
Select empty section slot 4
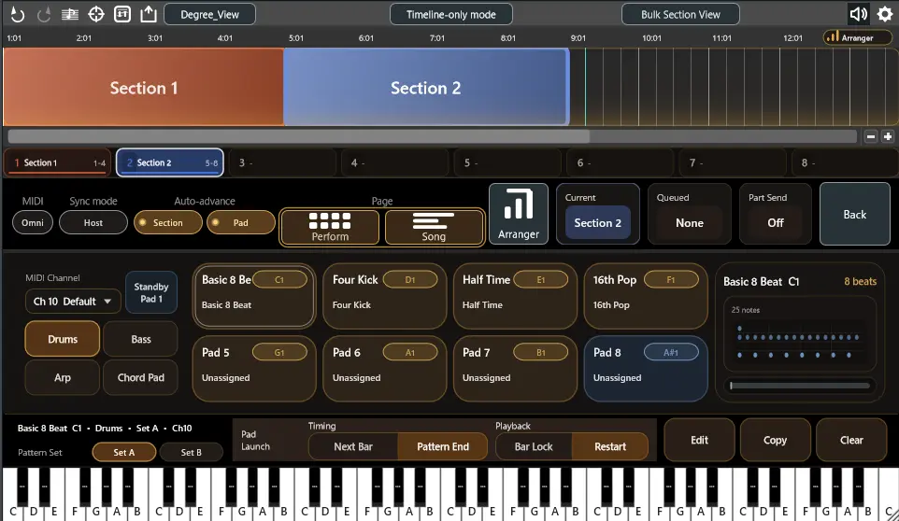pos(394,162)
